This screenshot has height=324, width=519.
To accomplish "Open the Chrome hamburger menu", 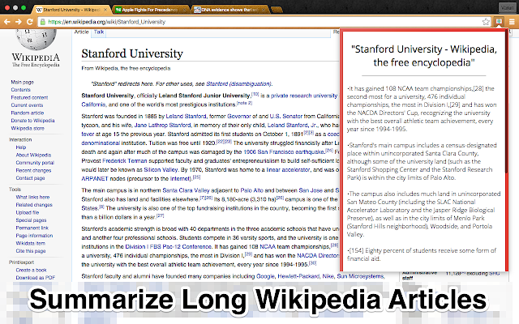I will pos(512,22).
